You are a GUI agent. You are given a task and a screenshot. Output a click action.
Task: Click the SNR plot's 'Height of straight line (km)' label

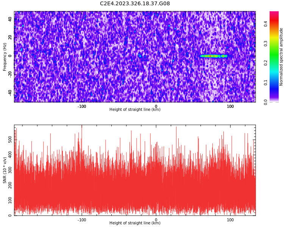(135, 223)
